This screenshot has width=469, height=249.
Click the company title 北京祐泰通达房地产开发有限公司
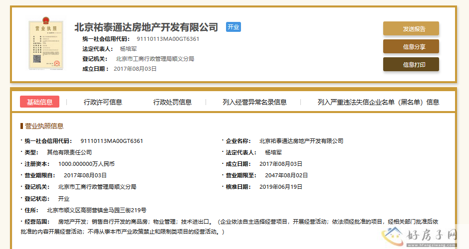coord(146,27)
